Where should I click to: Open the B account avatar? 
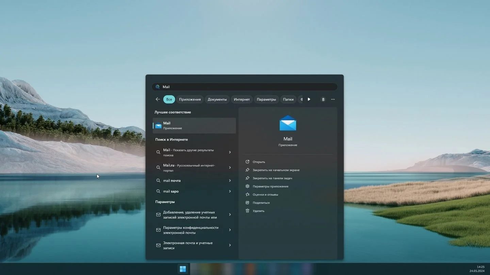point(323,99)
